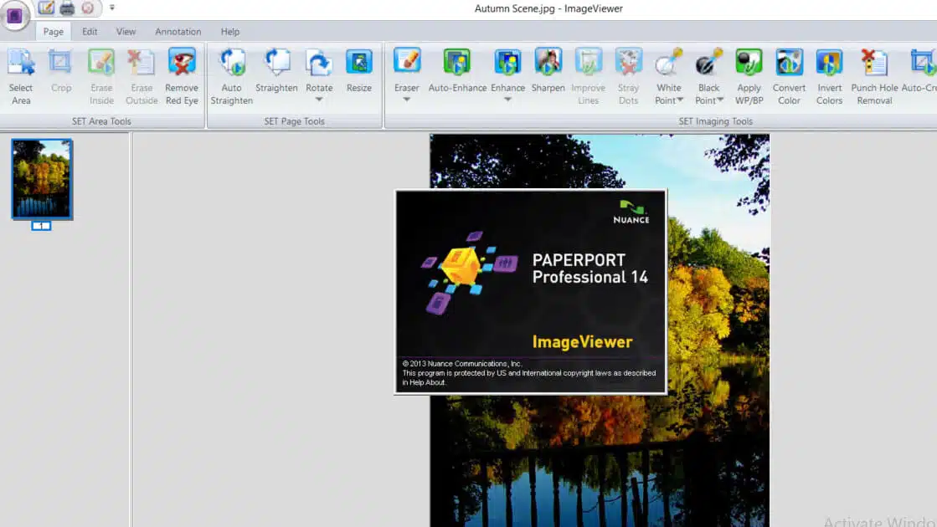
Task: Use Punch Hole Removal tool
Action: pos(874,77)
